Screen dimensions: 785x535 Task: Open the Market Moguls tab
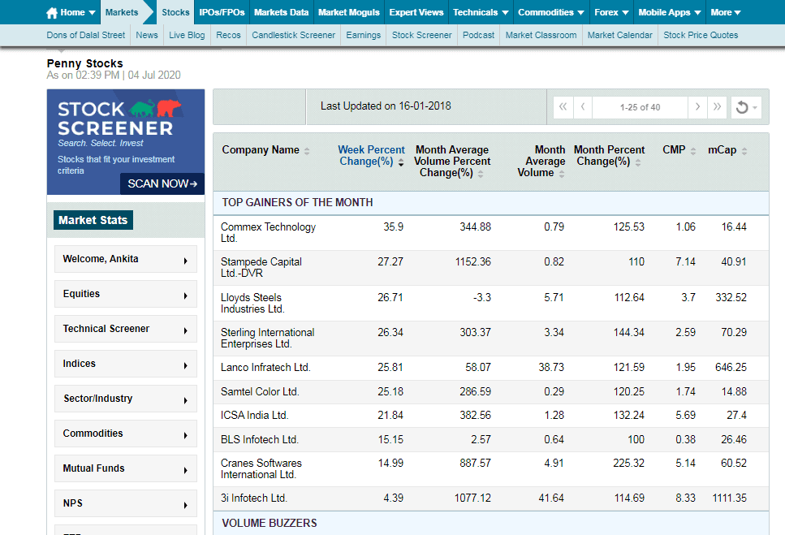349,12
